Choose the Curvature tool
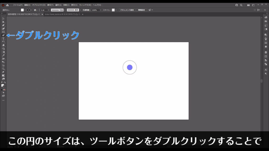269x151 pixels. click(x=3, y=29)
